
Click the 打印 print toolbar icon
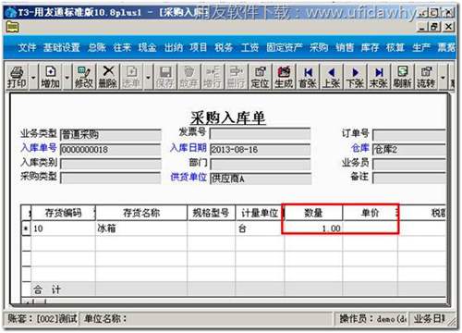pyautogui.click(x=18, y=77)
